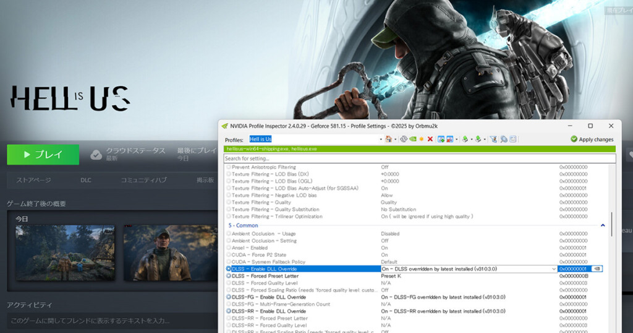Click the green checkmark next to Apply changes
This screenshot has width=633, height=333.
tap(574, 139)
